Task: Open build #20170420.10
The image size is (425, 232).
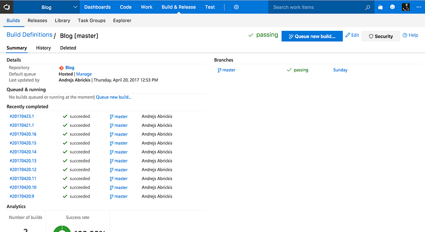Action: coord(23,187)
